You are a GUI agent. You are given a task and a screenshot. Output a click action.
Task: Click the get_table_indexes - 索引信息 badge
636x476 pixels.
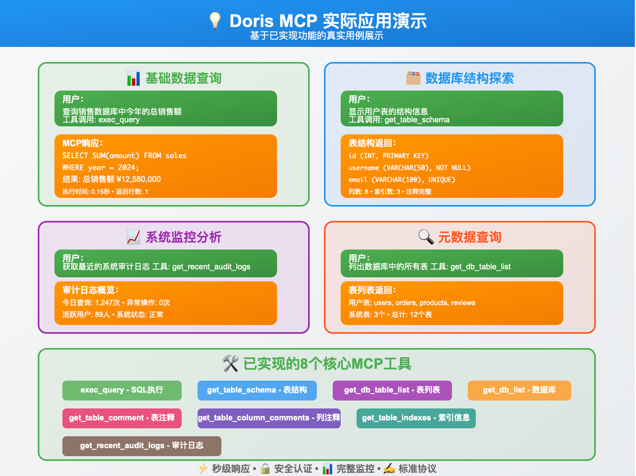click(x=416, y=418)
